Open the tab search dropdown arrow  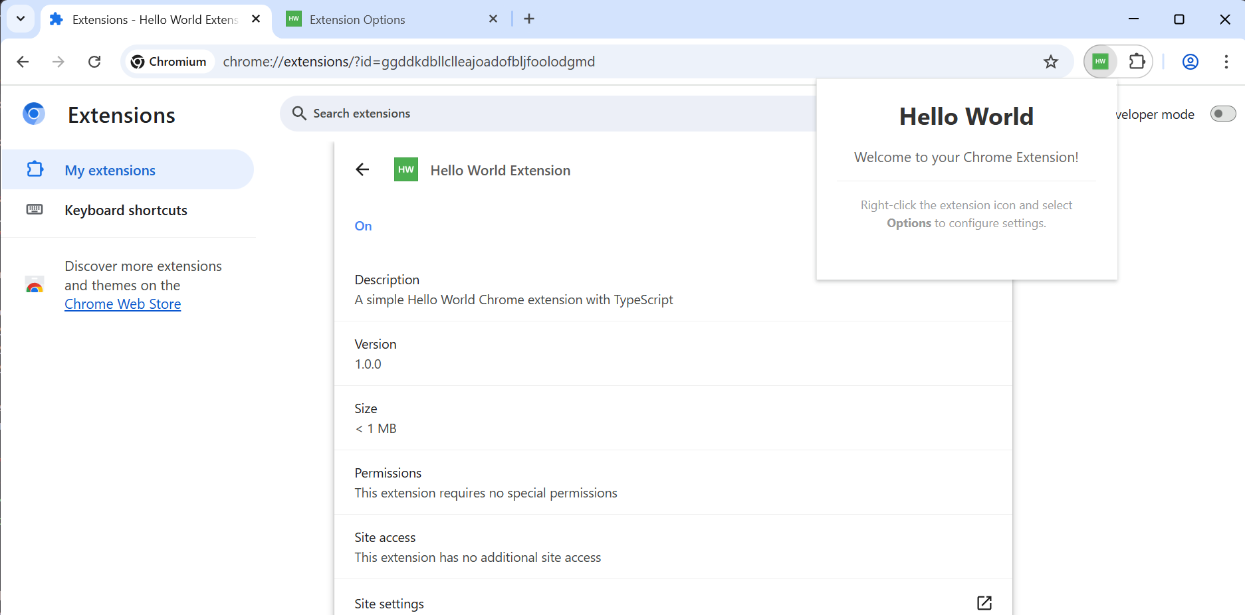(x=21, y=19)
